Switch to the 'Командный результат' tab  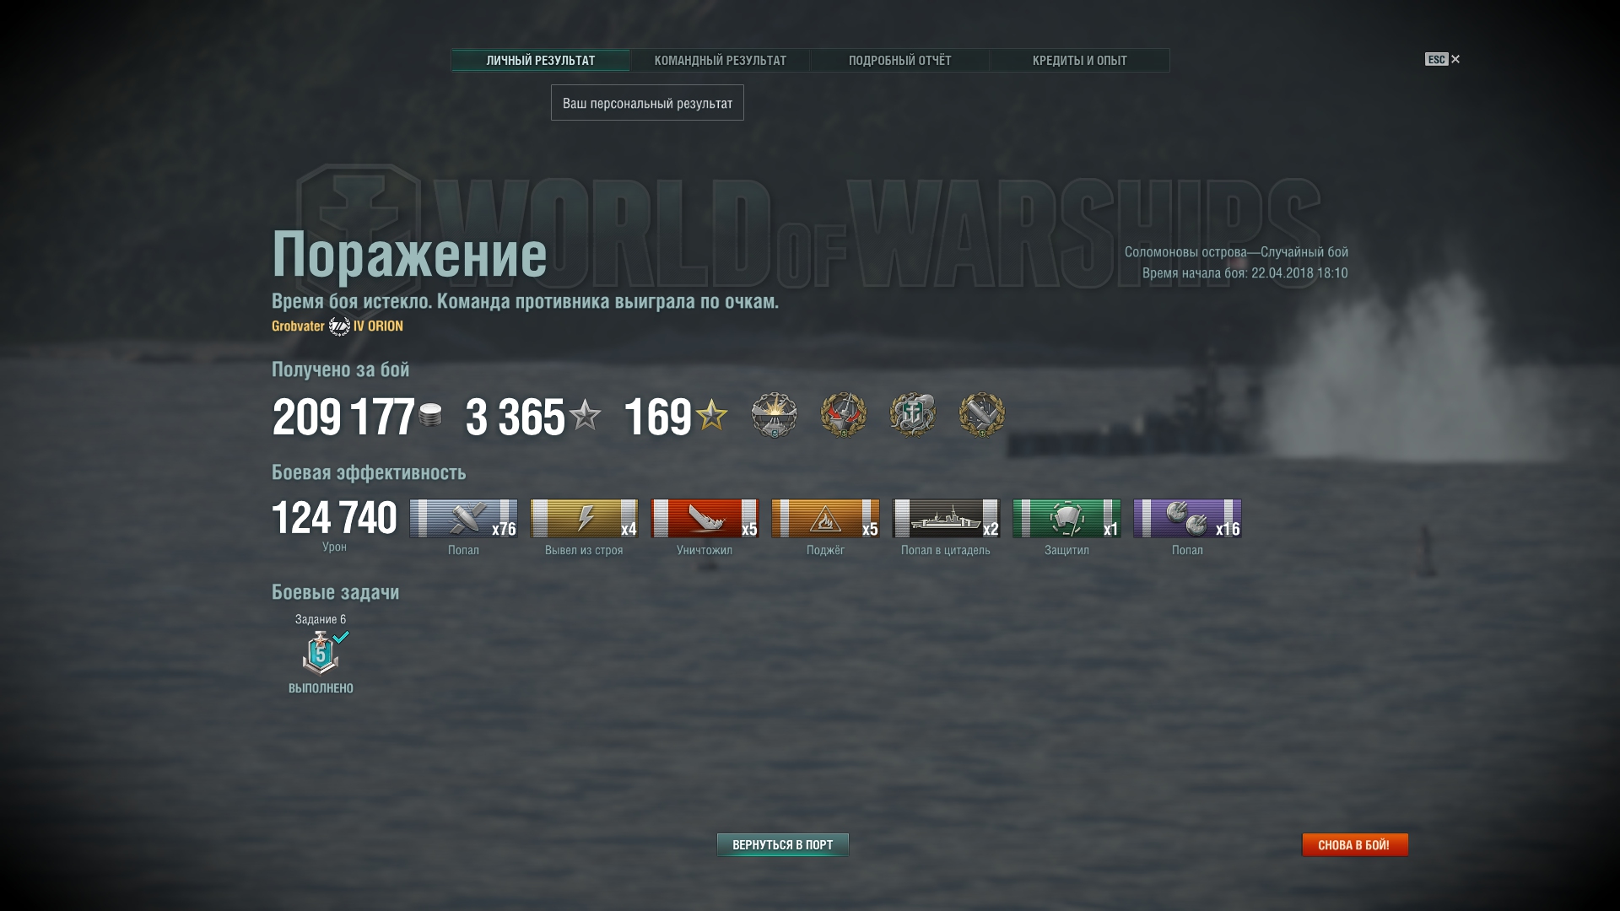720,61
